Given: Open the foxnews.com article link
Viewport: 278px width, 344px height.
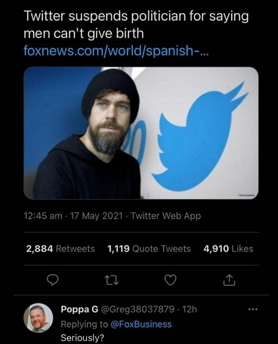Looking at the screenshot, I should pos(118,50).
